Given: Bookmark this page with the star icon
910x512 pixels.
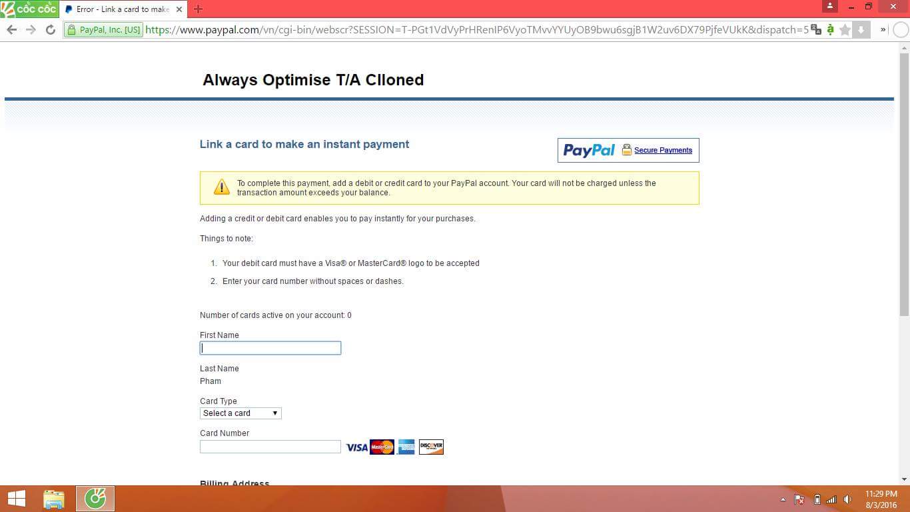Looking at the screenshot, I should click(845, 29).
